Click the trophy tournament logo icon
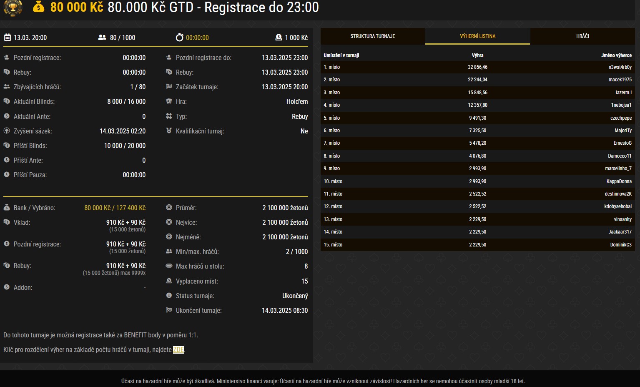 13,8
